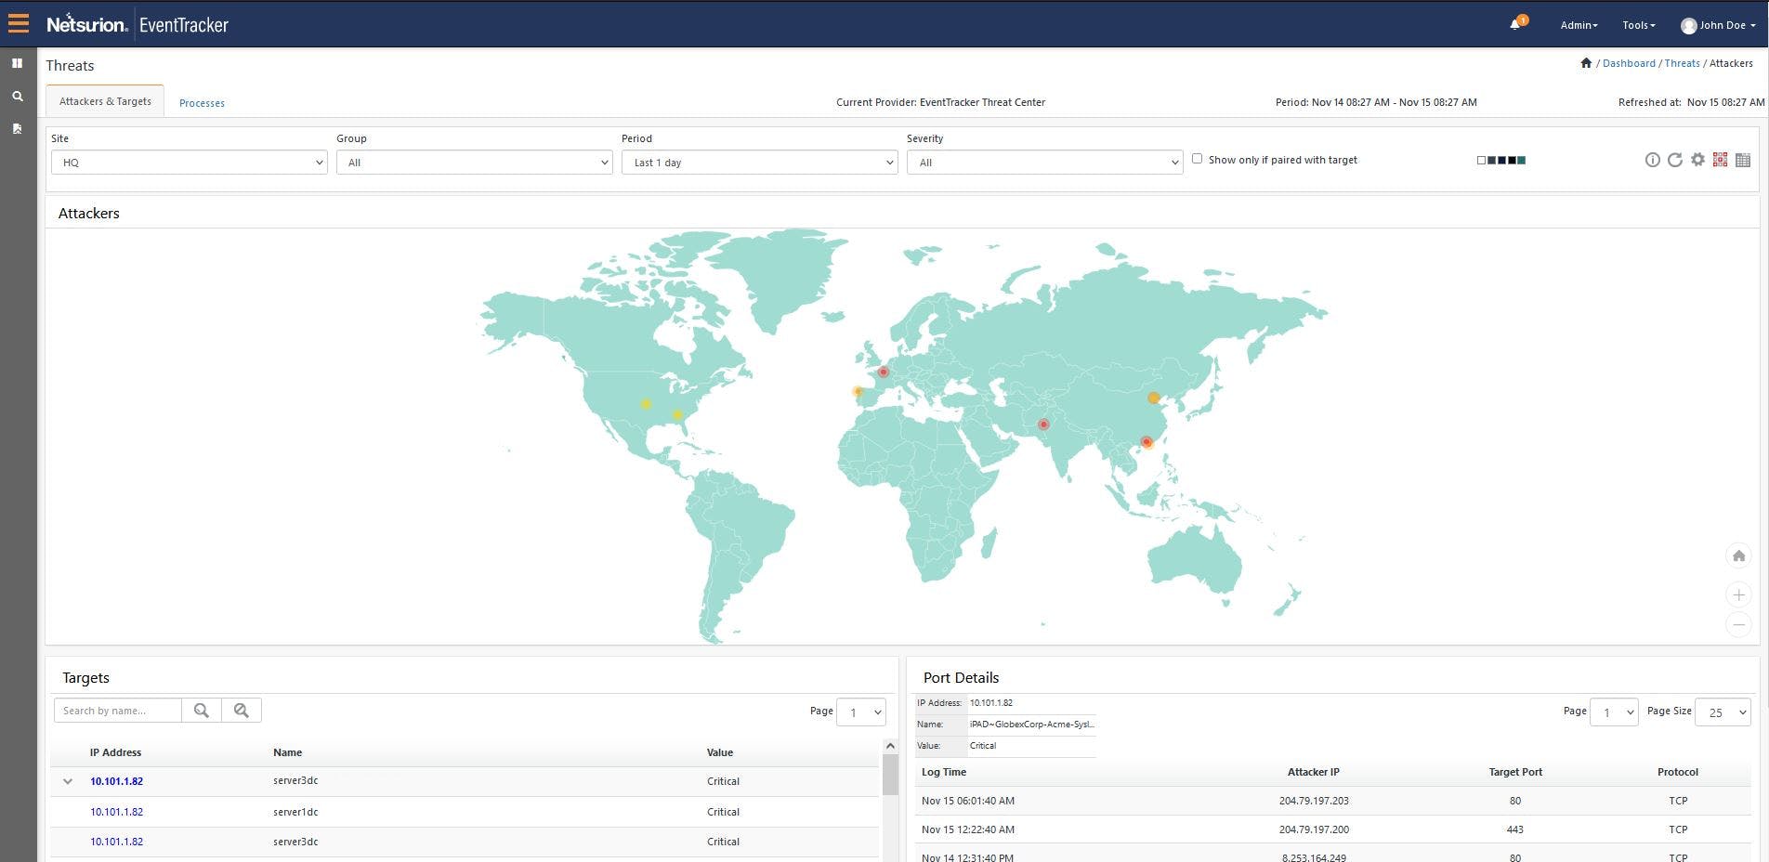
Task: Navigate to Dashboard via breadcrumb link
Action: coord(1629,62)
